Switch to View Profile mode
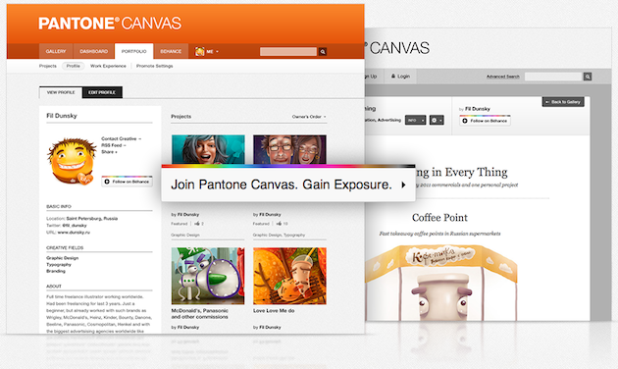 tap(61, 92)
